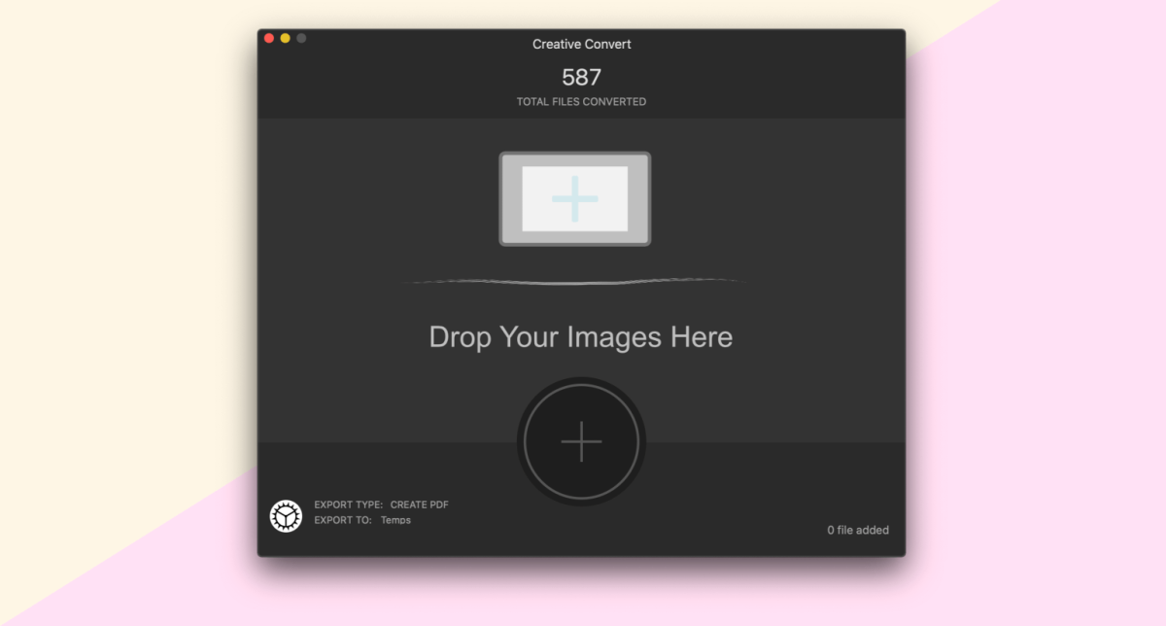1166x626 pixels.
Task: Click the wavy divider line under the placeholder
Action: [573, 282]
